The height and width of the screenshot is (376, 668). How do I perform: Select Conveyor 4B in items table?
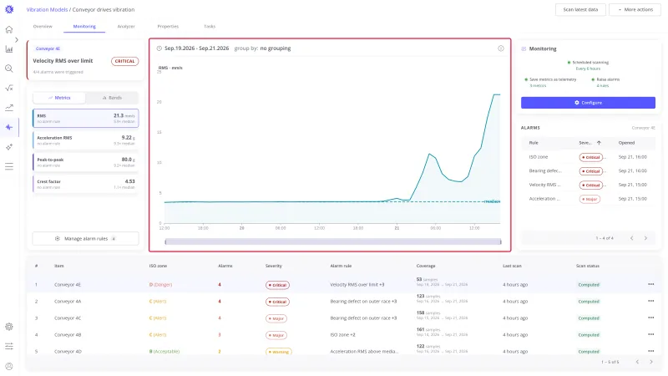point(68,335)
